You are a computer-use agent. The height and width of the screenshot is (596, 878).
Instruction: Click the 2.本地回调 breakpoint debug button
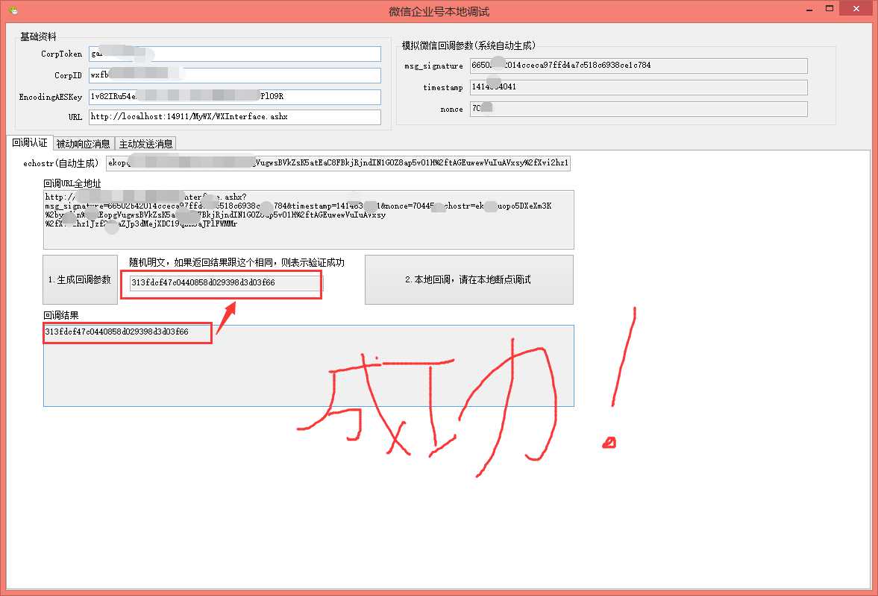coord(468,279)
